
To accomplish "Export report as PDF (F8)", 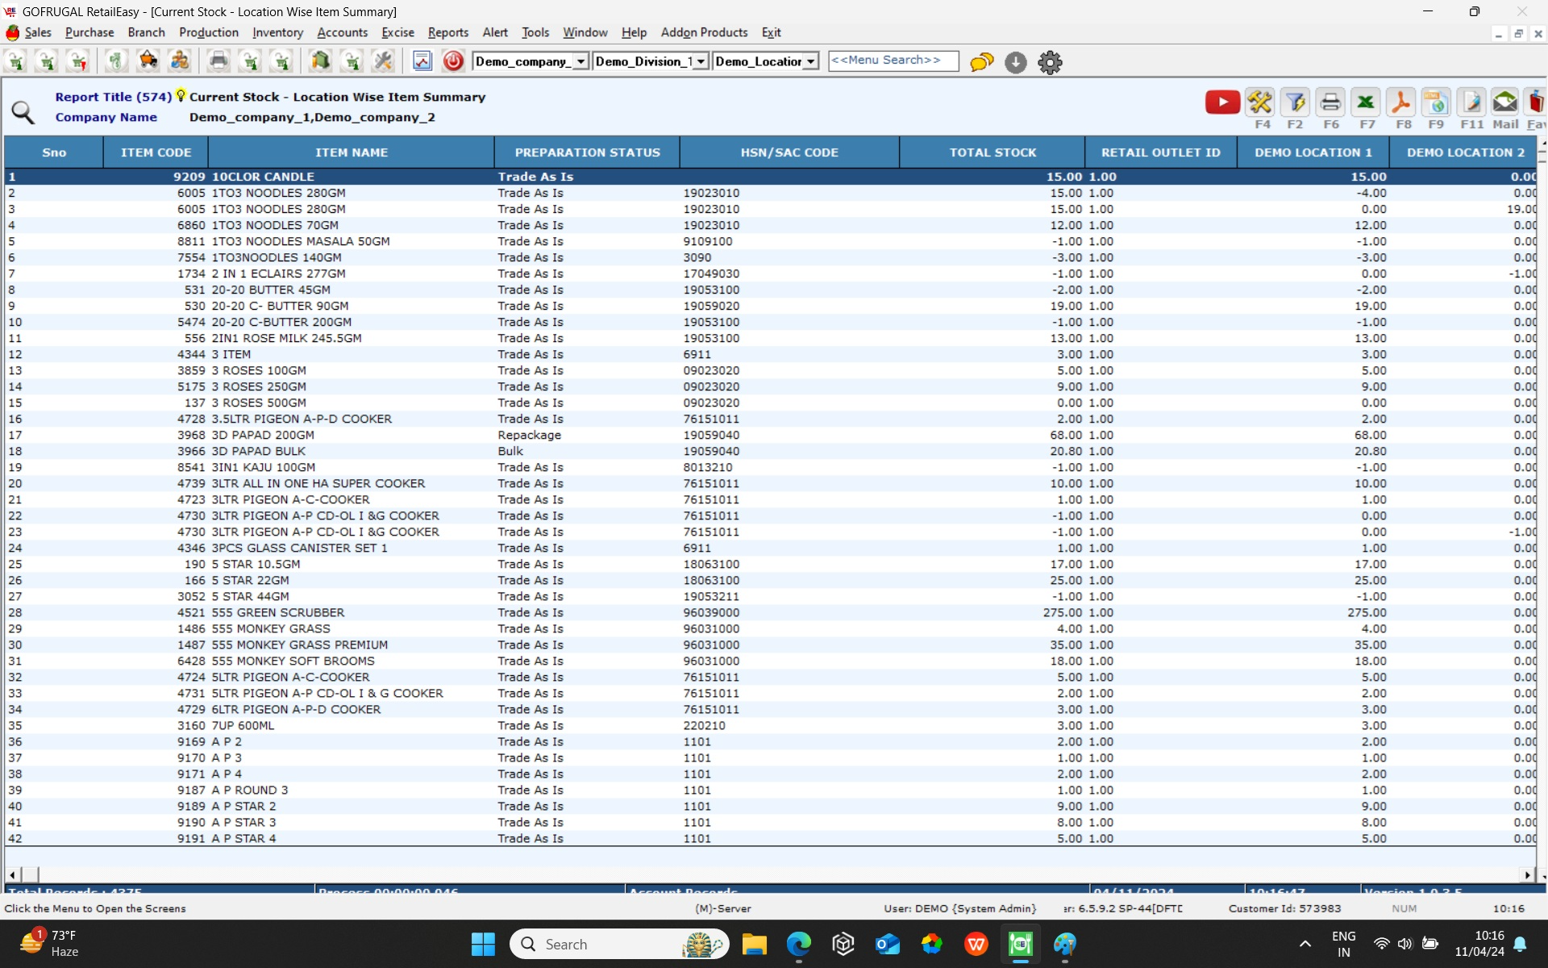I will (x=1401, y=102).
